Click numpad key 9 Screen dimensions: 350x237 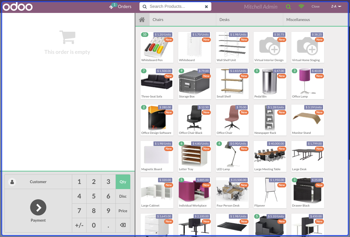coord(108,211)
